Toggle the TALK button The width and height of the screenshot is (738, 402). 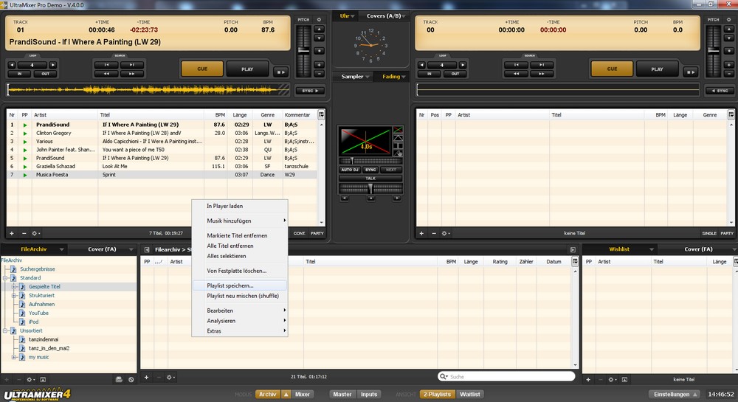(x=370, y=179)
